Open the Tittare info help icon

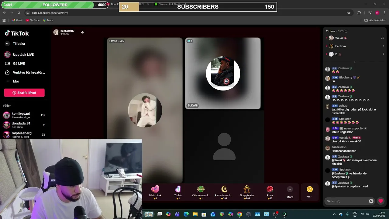346,31
